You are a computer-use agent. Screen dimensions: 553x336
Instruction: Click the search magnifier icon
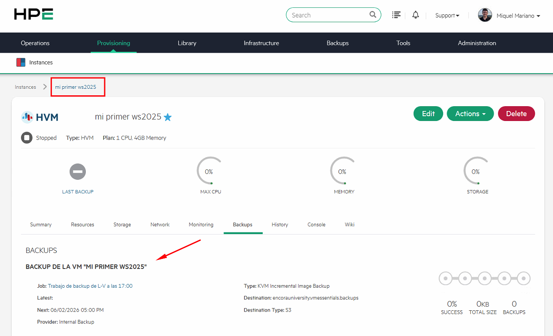373,15
